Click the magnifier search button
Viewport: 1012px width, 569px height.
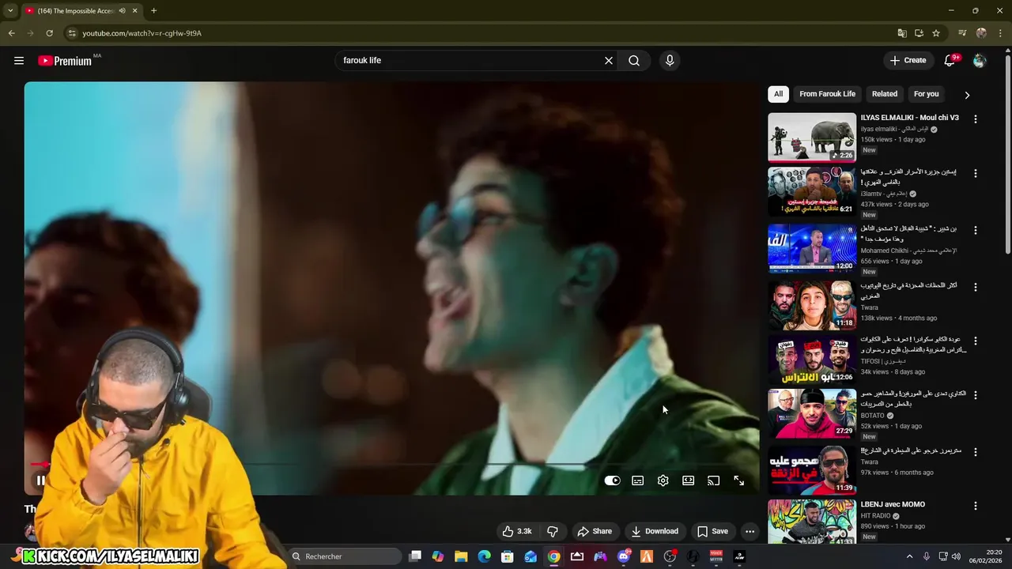634,61
